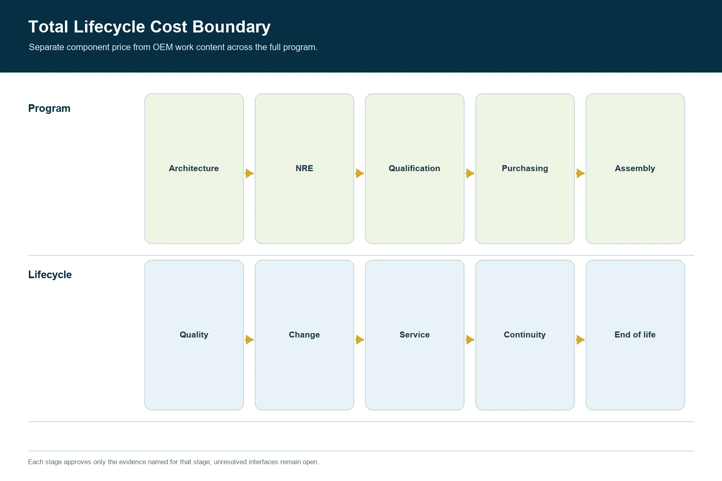Click the Change lifecycle card
This screenshot has width=722, height=481.
304,335
